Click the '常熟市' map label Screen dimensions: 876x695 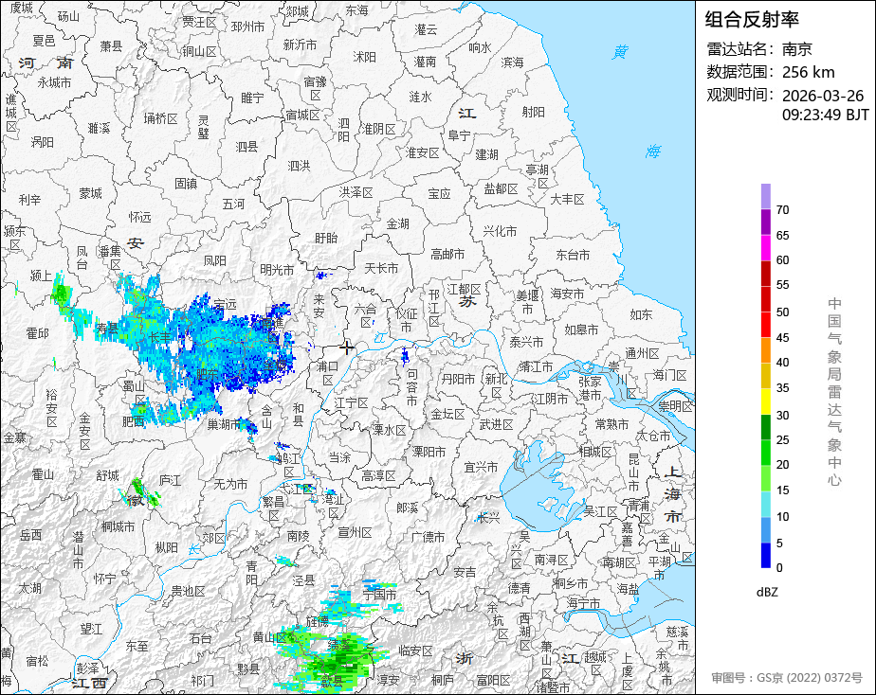(611, 424)
